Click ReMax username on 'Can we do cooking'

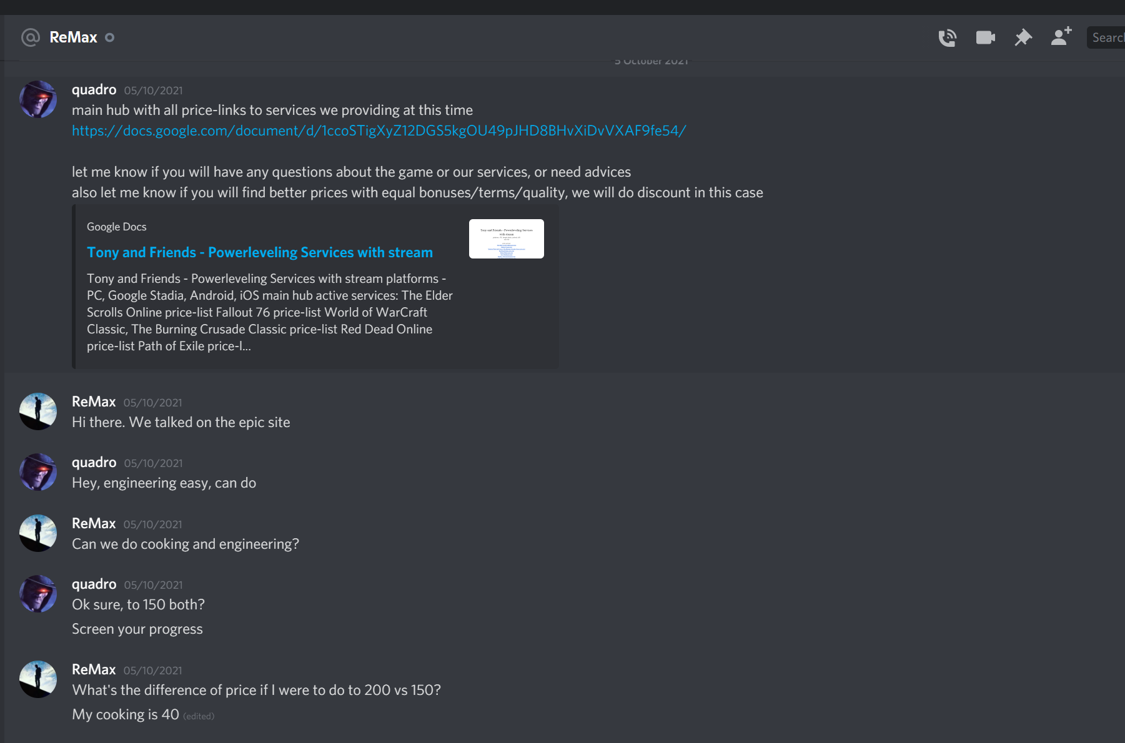coord(94,523)
